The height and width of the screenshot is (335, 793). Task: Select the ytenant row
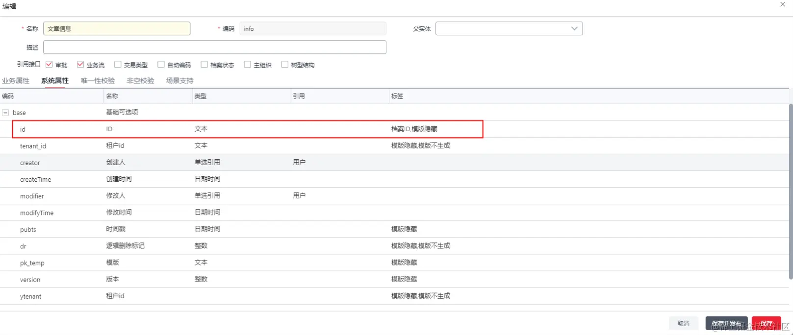394,296
